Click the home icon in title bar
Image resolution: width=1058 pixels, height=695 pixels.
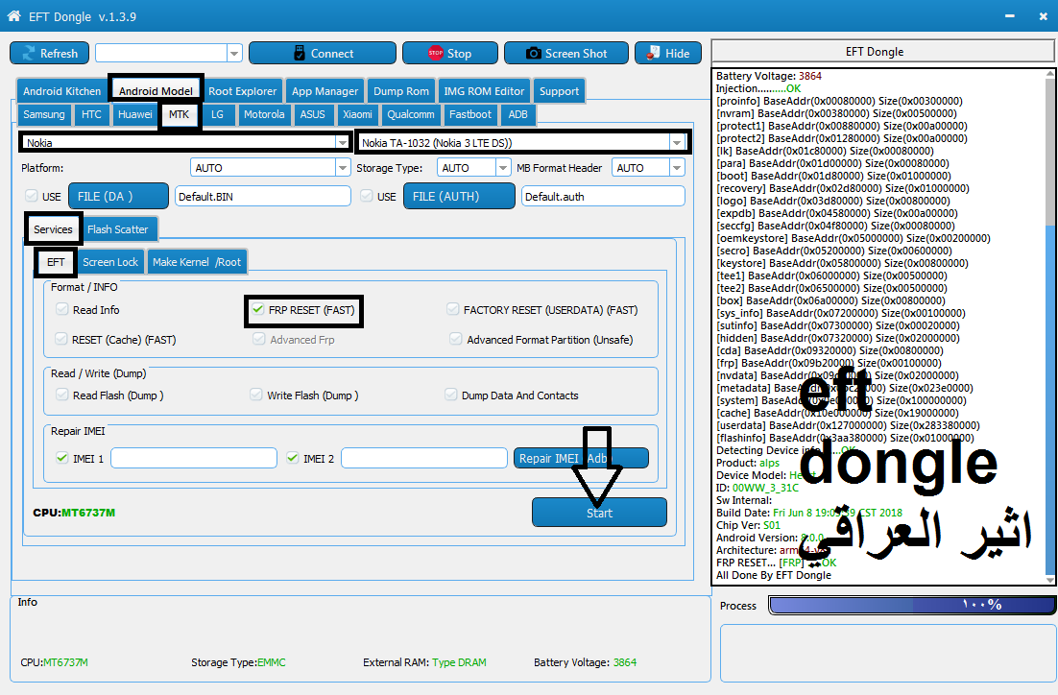(13, 16)
